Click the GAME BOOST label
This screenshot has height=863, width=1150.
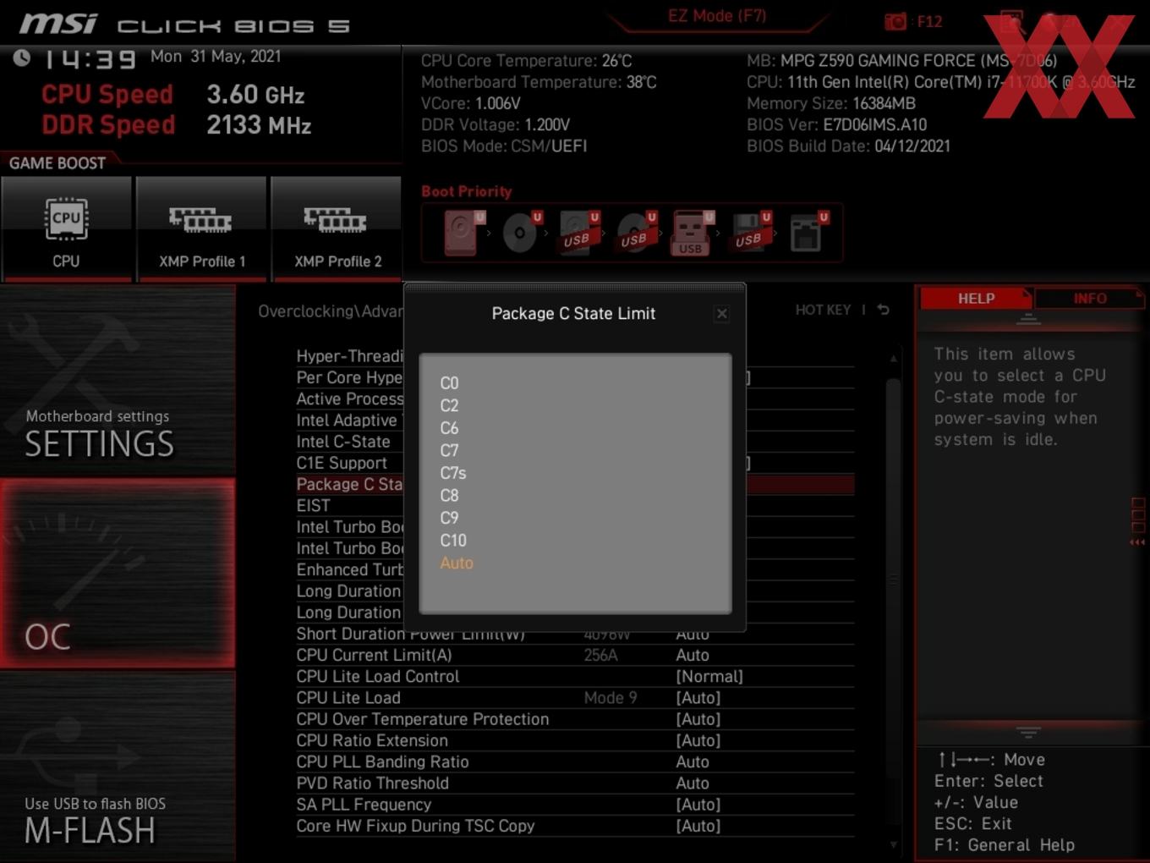pyautogui.click(x=57, y=163)
